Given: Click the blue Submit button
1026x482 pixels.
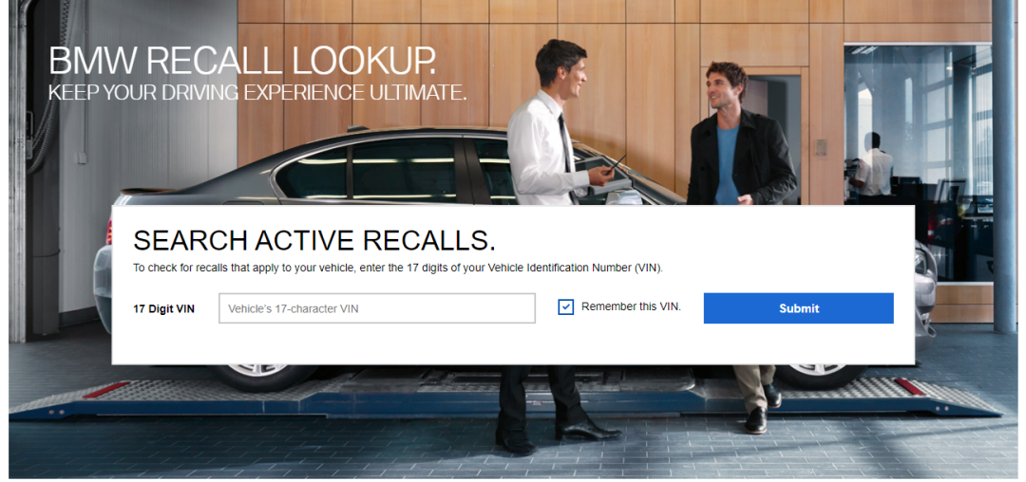Looking at the screenshot, I should tap(798, 308).
